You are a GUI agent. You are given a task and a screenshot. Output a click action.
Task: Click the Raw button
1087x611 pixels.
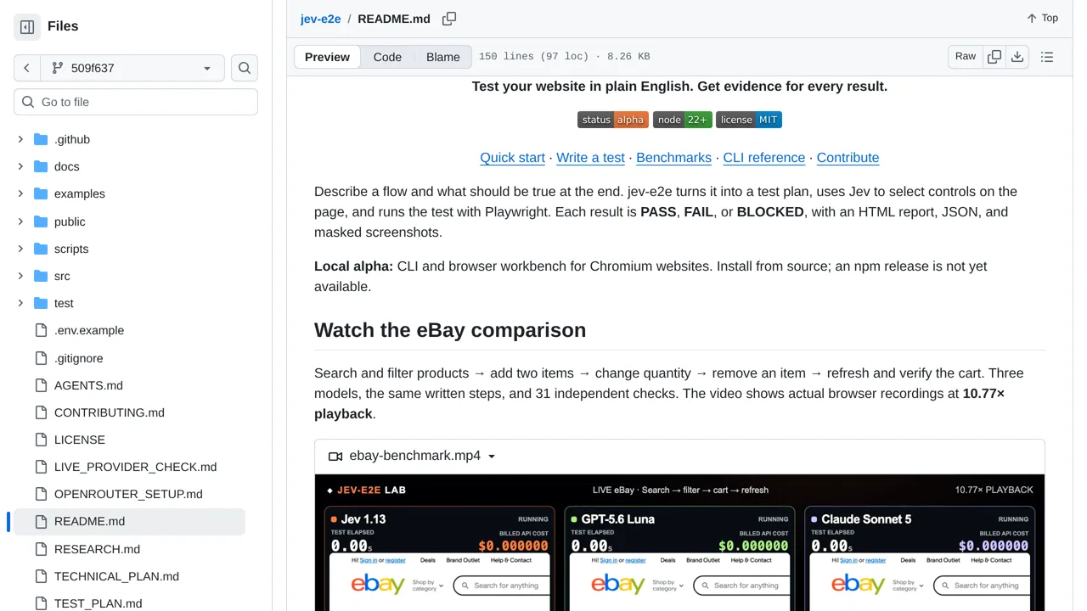click(x=966, y=57)
